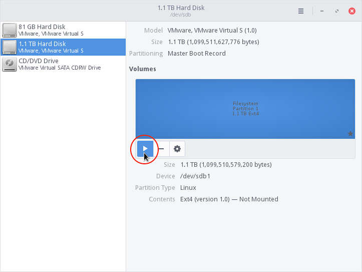Delete the selected partition with minus button
The width and height of the screenshot is (362, 272).
(x=161, y=149)
